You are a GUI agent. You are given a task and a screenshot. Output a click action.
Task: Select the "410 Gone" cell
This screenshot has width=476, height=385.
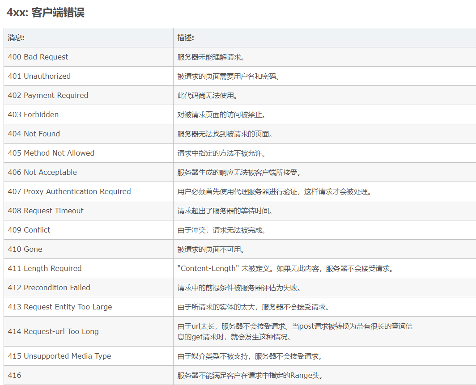(x=88, y=249)
